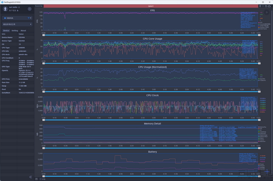The width and height of the screenshot is (273, 181).
Task: Select the Device Name row
Action: pyautogui.click(x=17, y=37)
